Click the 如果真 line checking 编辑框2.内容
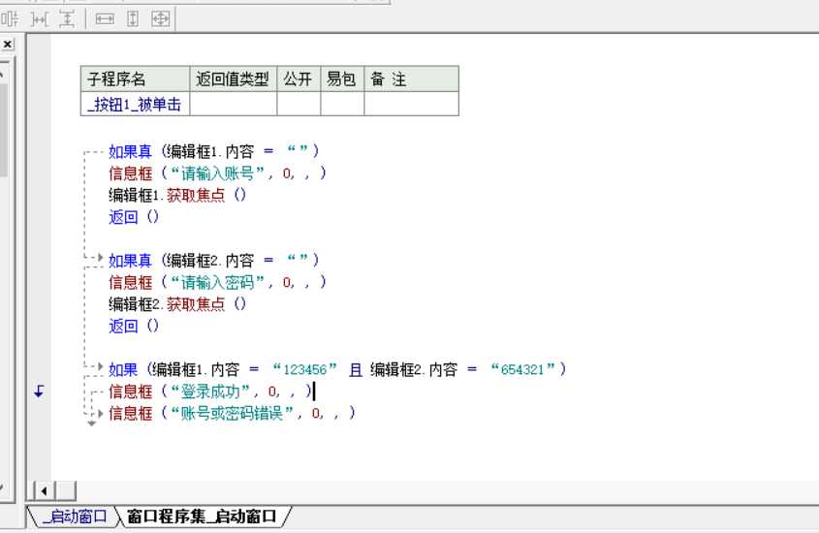819x533 pixels. coord(213,260)
